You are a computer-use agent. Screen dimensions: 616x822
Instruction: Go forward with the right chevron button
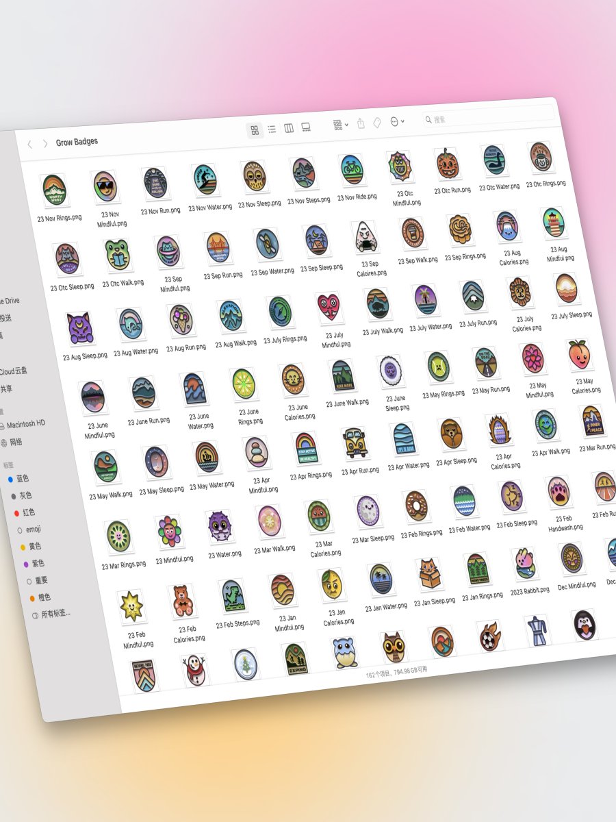point(45,144)
